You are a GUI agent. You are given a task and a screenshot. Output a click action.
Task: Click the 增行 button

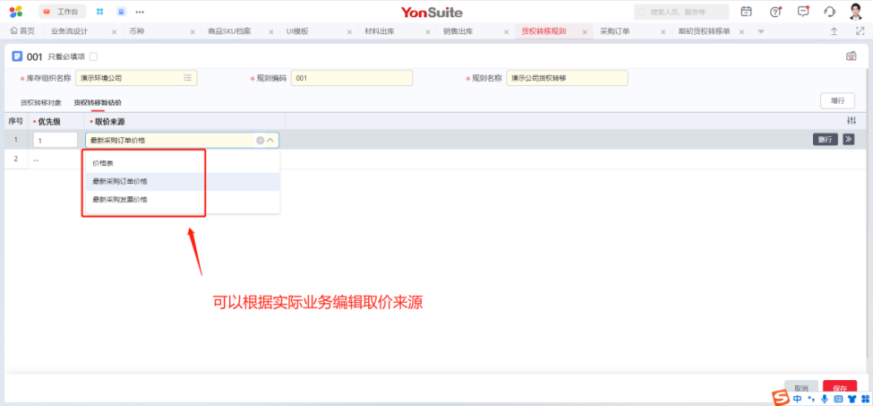point(837,101)
